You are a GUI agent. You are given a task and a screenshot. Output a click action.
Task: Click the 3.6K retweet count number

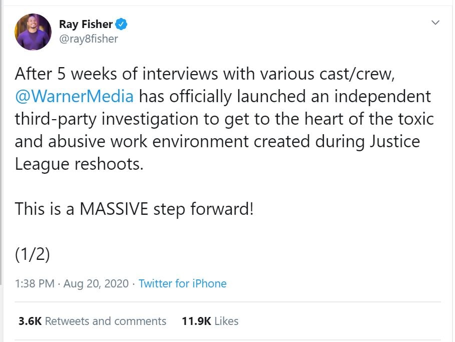click(30, 321)
